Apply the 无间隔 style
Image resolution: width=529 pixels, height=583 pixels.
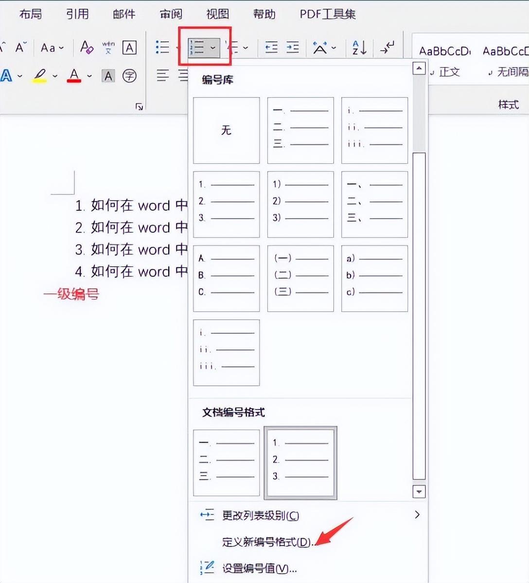[505, 61]
